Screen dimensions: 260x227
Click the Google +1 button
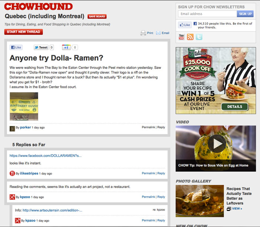pos(66,48)
